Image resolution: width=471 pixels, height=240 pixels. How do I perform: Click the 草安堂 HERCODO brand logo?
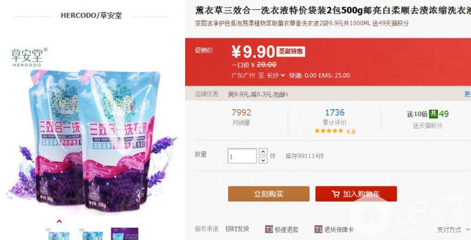pyautogui.click(x=29, y=57)
